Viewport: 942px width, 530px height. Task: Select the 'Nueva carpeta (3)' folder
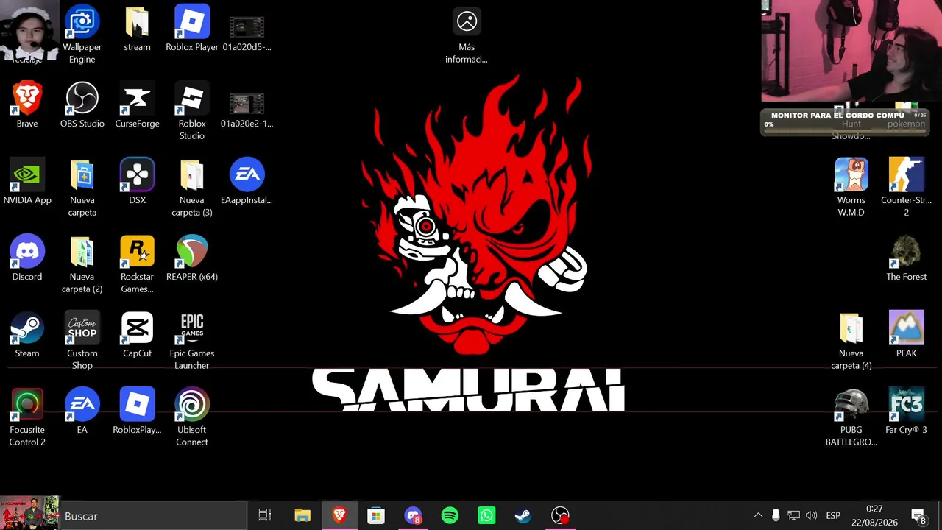(192, 188)
